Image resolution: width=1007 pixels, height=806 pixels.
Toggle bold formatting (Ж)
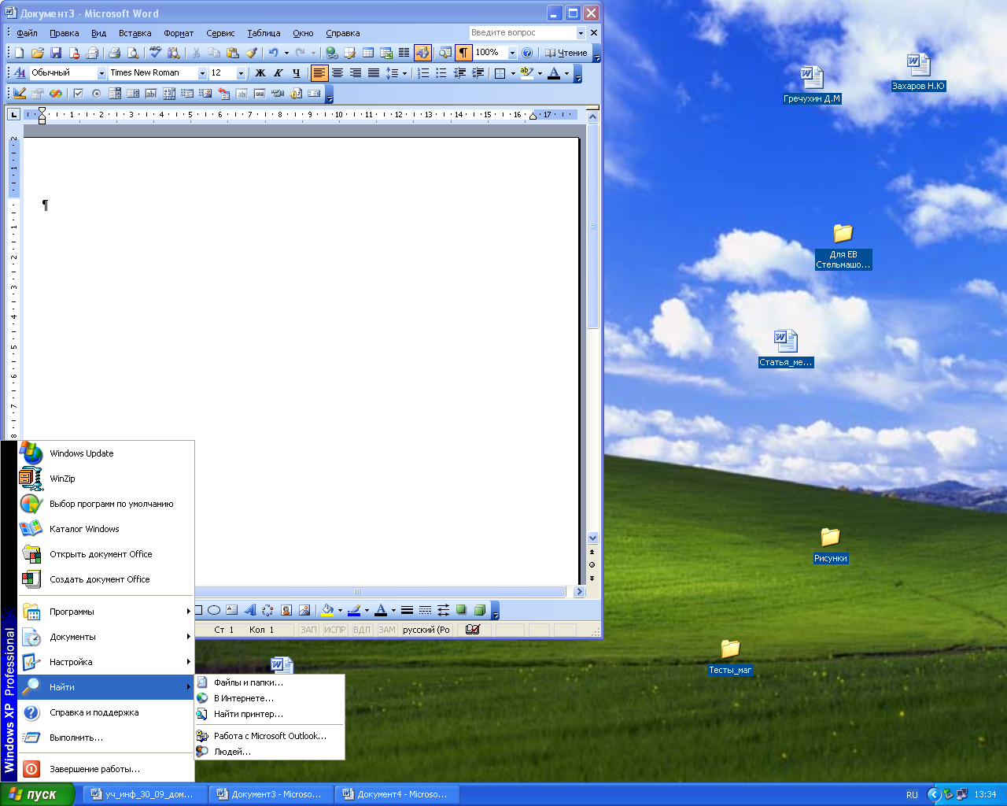click(260, 72)
